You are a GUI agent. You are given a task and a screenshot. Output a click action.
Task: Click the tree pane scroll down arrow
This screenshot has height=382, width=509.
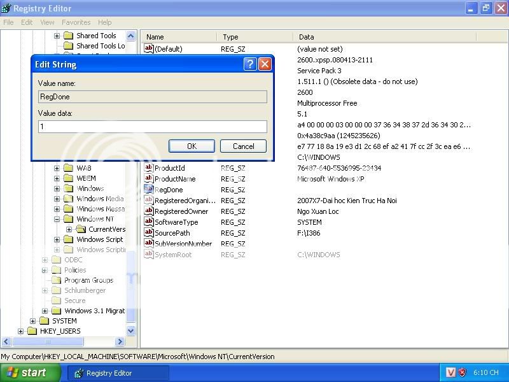pos(130,331)
